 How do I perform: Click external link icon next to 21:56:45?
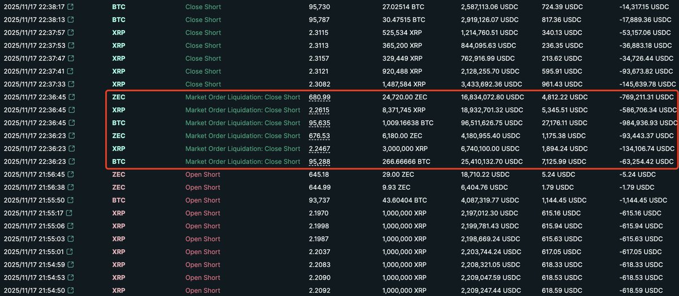(70, 174)
